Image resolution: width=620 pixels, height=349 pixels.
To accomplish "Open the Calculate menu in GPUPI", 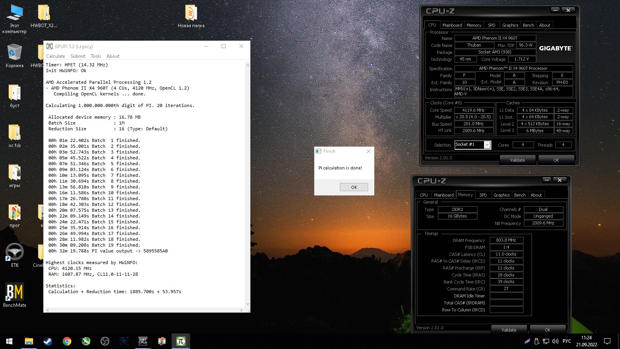I will pyautogui.click(x=55, y=56).
